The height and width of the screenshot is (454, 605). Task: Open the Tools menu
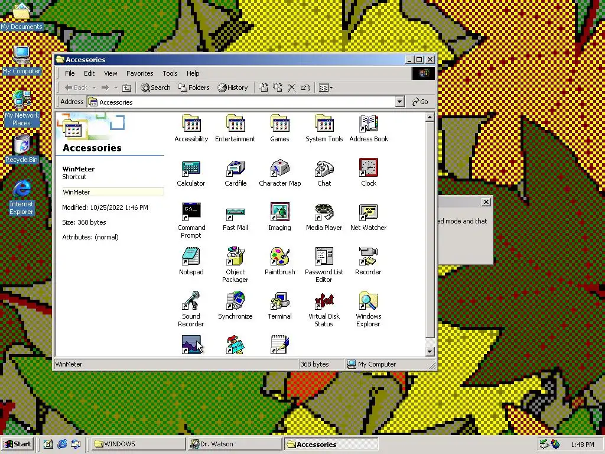(x=170, y=73)
